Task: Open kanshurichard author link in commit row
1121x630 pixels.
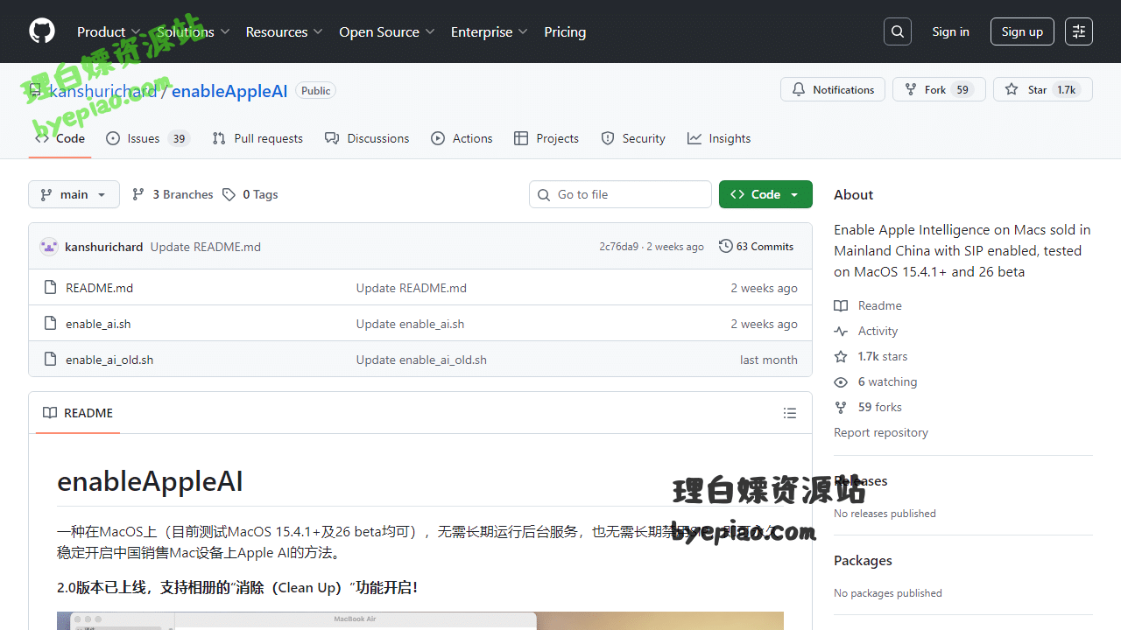Action: tap(103, 247)
